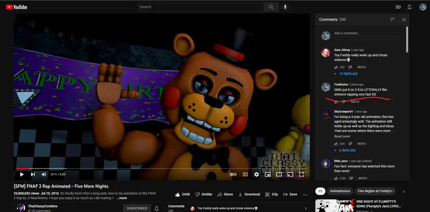430x212 pixels.
Task: Dislike little_emo's comment
Action: coord(351,178)
